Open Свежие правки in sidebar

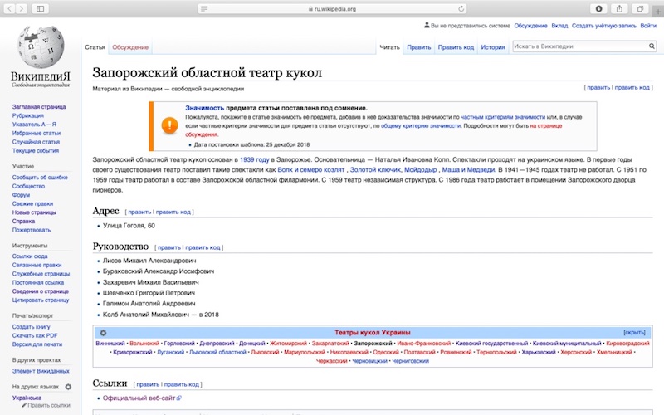click(x=32, y=203)
